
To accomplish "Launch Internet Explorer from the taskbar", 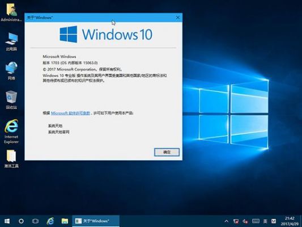I will [50, 221].
